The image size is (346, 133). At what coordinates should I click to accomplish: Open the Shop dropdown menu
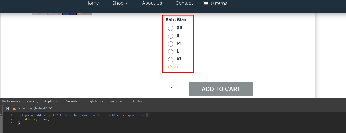120,3
